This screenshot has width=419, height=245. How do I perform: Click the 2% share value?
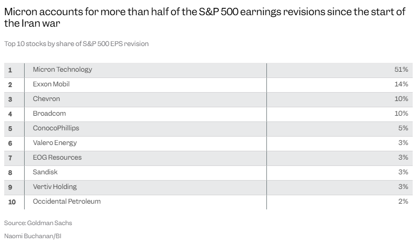[403, 202]
